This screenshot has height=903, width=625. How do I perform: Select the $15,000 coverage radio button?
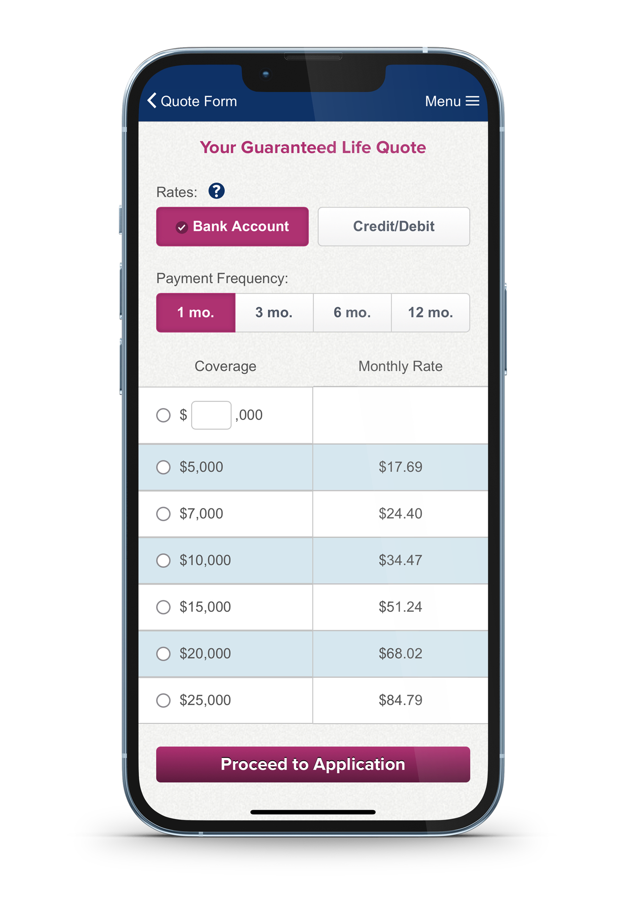(163, 607)
